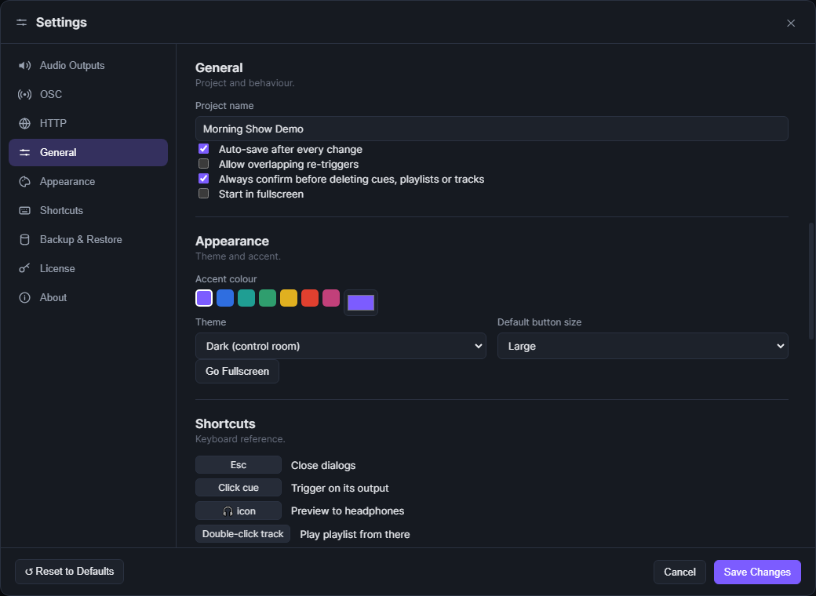Disable Auto-save after every change

pyautogui.click(x=203, y=149)
